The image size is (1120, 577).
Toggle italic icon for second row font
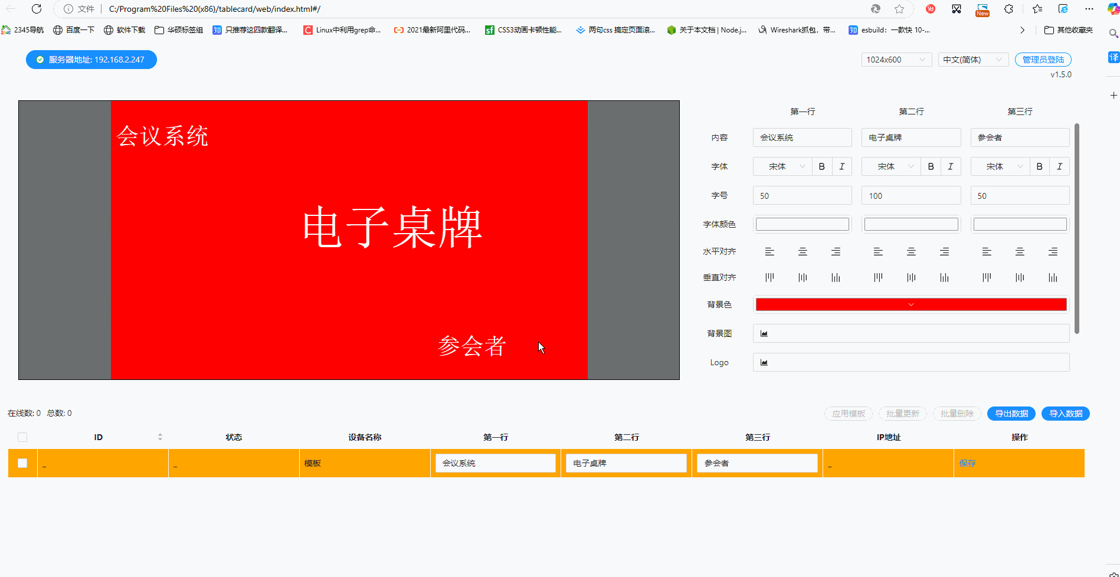pos(950,166)
